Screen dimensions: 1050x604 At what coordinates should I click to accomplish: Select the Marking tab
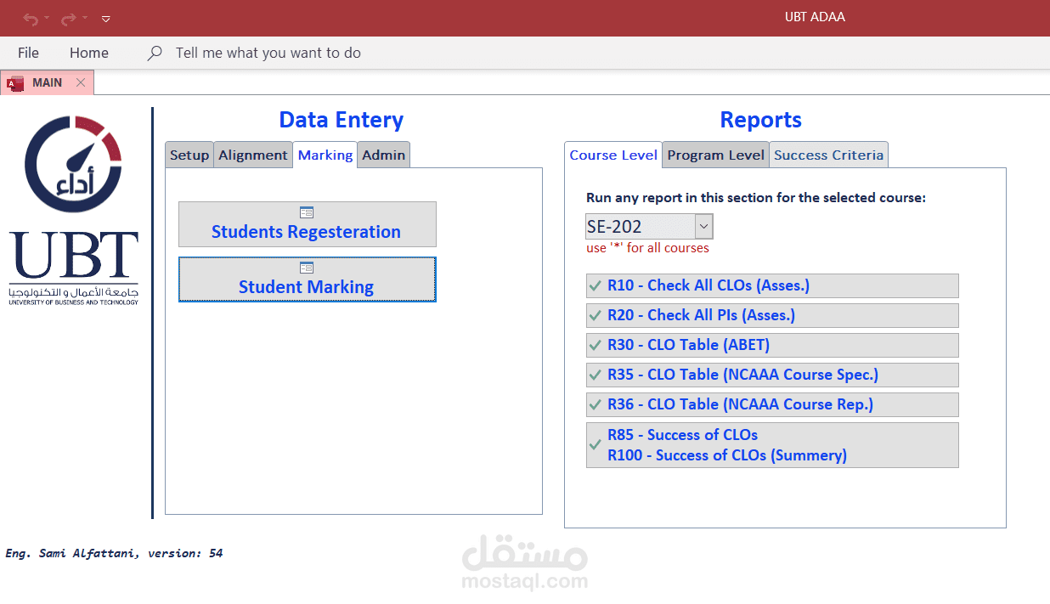(x=325, y=155)
